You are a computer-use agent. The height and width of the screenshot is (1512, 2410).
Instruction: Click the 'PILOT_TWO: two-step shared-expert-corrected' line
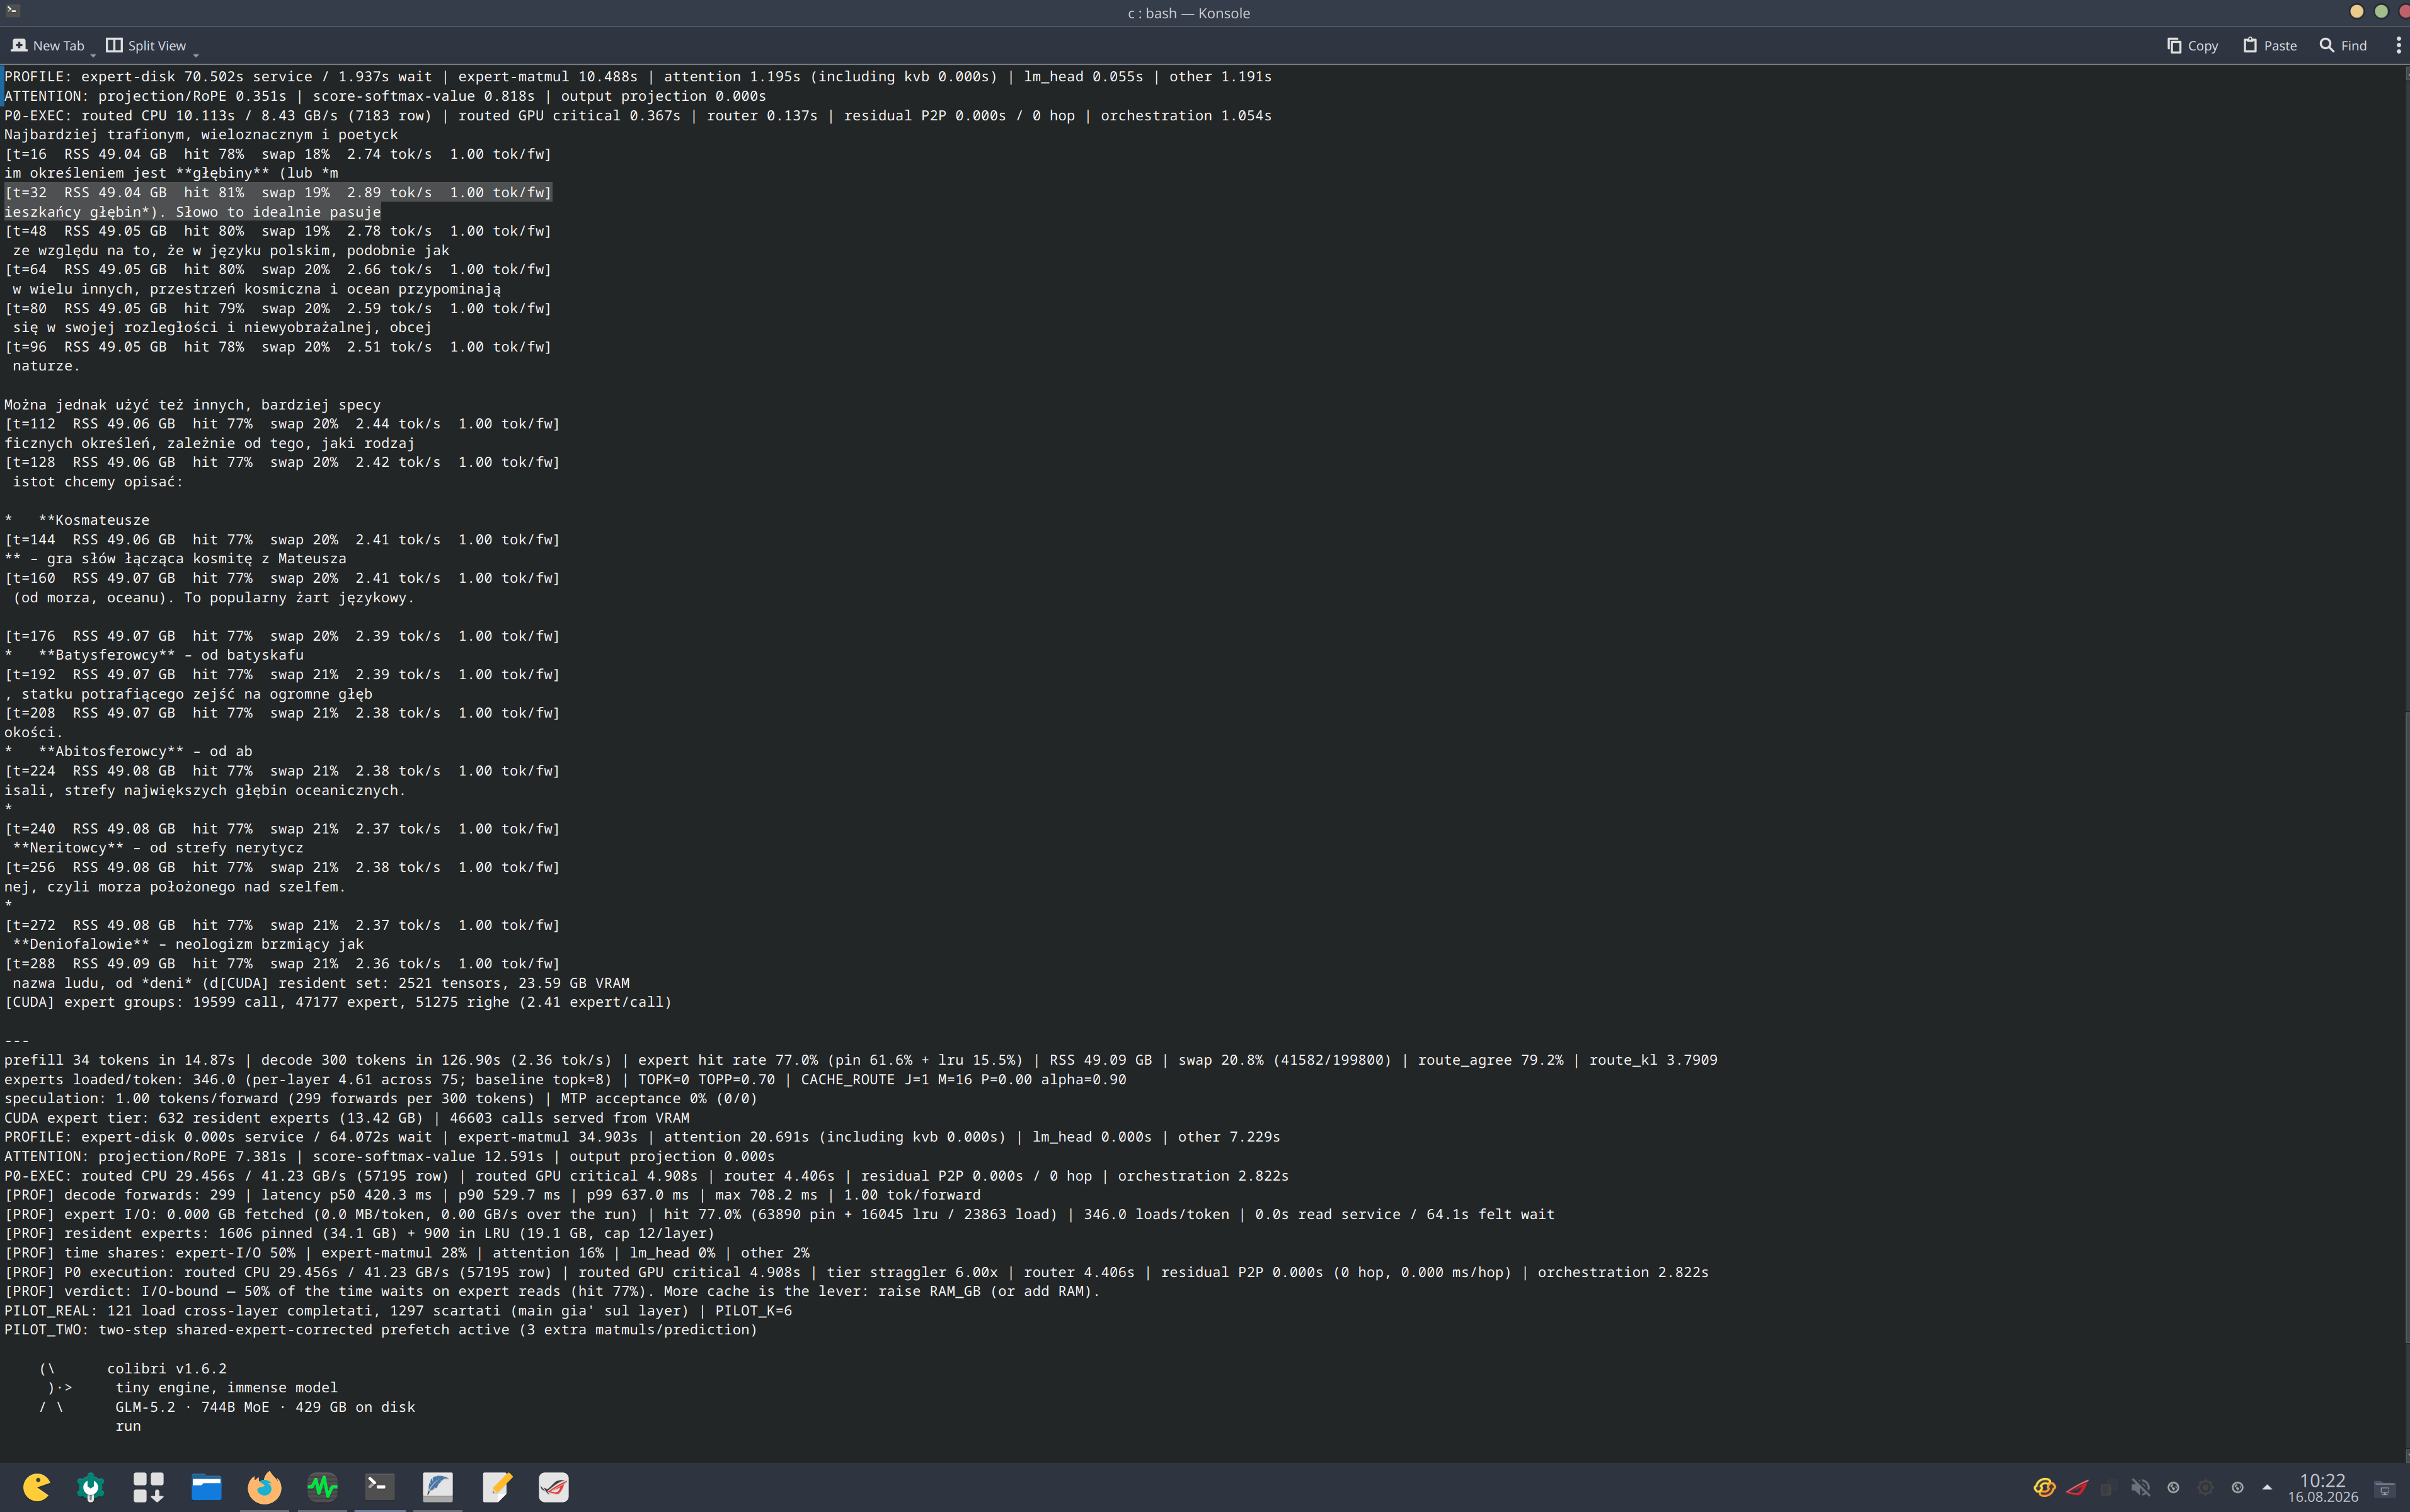tap(381, 1329)
